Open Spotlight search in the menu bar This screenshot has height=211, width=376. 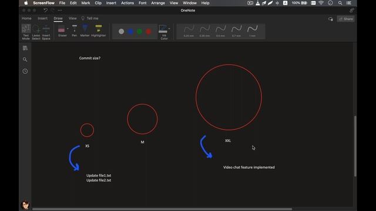coord(340,3)
